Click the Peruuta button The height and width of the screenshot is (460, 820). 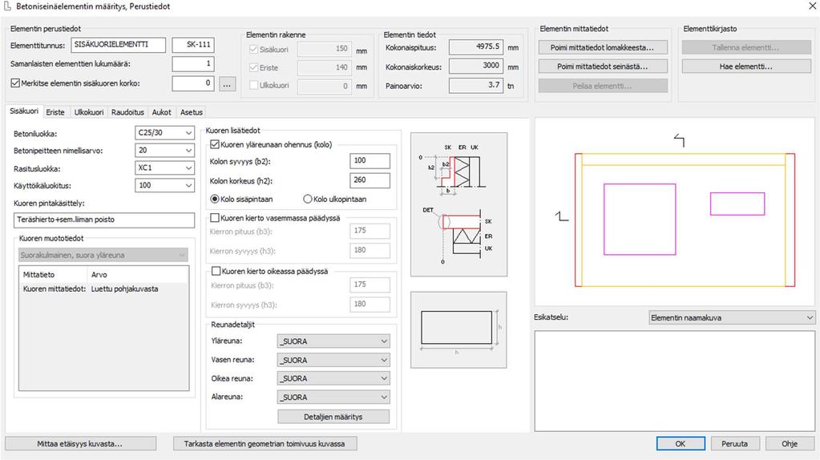pos(735,444)
